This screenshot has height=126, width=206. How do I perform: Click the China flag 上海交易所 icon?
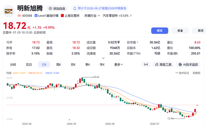pyautogui.click(x=62, y=16)
